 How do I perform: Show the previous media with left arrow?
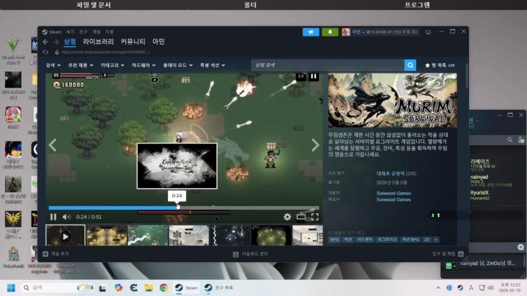coord(53,146)
